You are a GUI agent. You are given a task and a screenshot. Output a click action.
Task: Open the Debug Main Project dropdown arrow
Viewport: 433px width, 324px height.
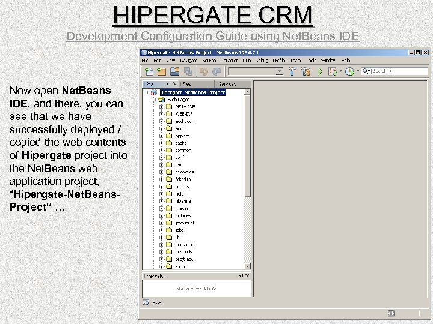coord(340,71)
